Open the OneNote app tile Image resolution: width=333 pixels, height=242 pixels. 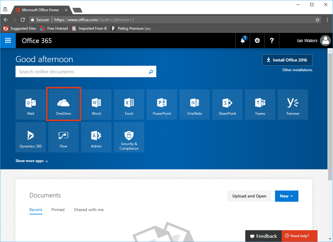[x=195, y=104]
